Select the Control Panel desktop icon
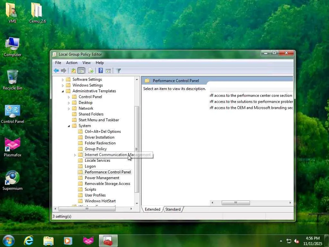 (13, 114)
